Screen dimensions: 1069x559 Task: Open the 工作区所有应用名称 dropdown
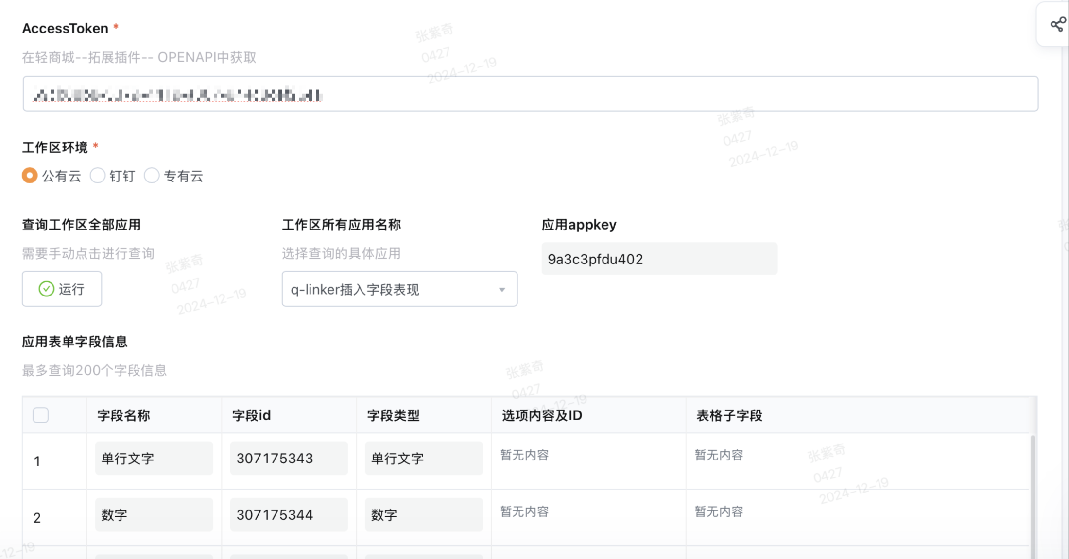click(399, 289)
